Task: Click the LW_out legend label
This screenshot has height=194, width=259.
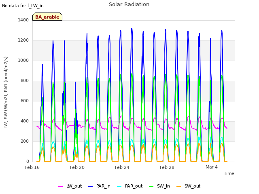Action: click(x=74, y=186)
